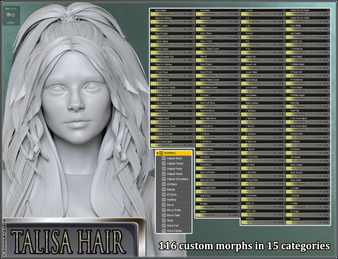
Task: Open settings gear for Back Longer morph
Action: (x=329, y=165)
